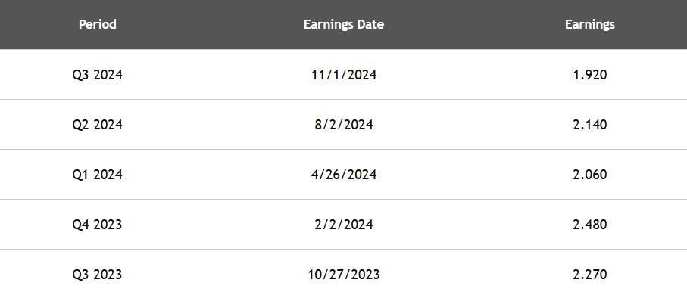This screenshot has width=687, height=301.
Task: Click the 8/2/2024 earnings date
Action: 344,125
